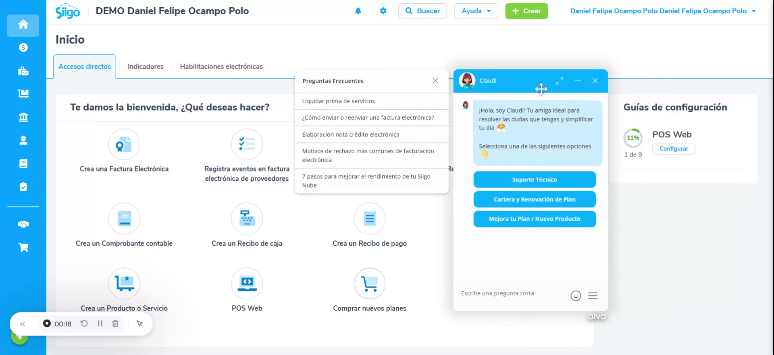Click the POS Web shortcut icon
The image size is (774, 355).
pyautogui.click(x=247, y=283)
